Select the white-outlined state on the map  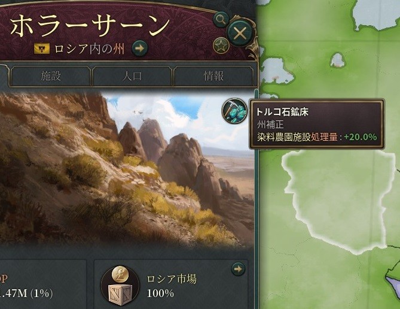click(339, 199)
